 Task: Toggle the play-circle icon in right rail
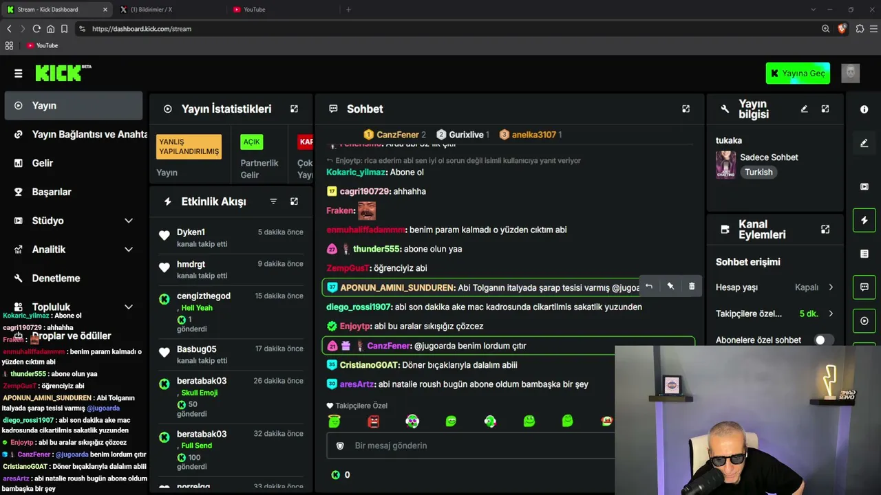pos(864,320)
